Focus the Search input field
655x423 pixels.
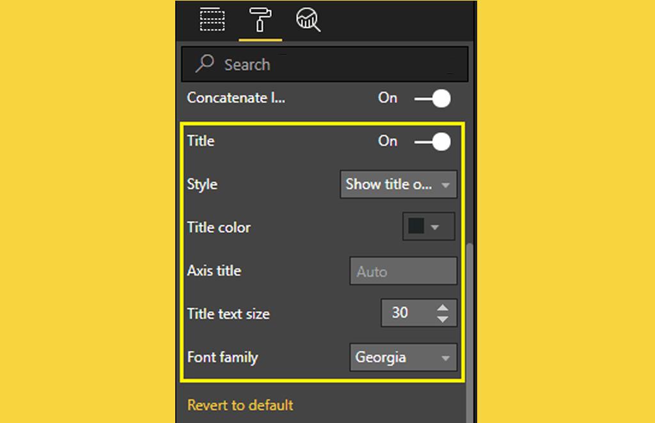pyautogui.click(x=324, y=65)
